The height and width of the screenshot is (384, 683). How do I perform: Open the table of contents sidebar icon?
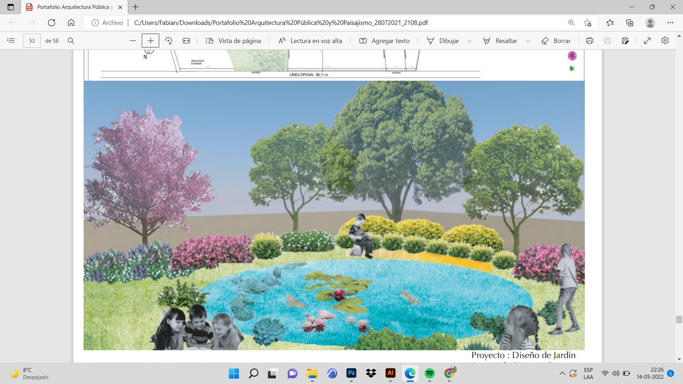pos(11,41)
